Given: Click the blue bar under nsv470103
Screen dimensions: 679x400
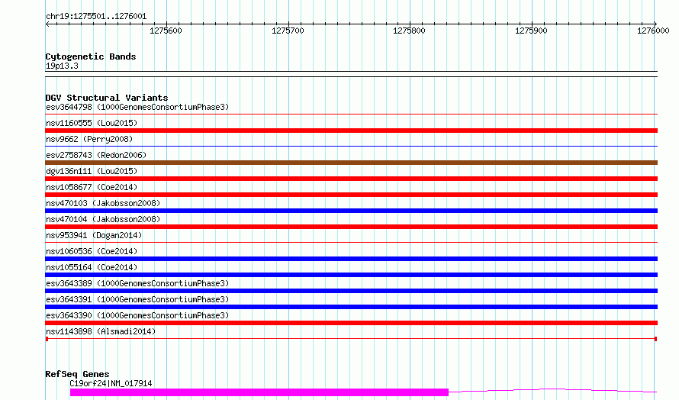Looking at the screenshot, I should coord(351,211).
